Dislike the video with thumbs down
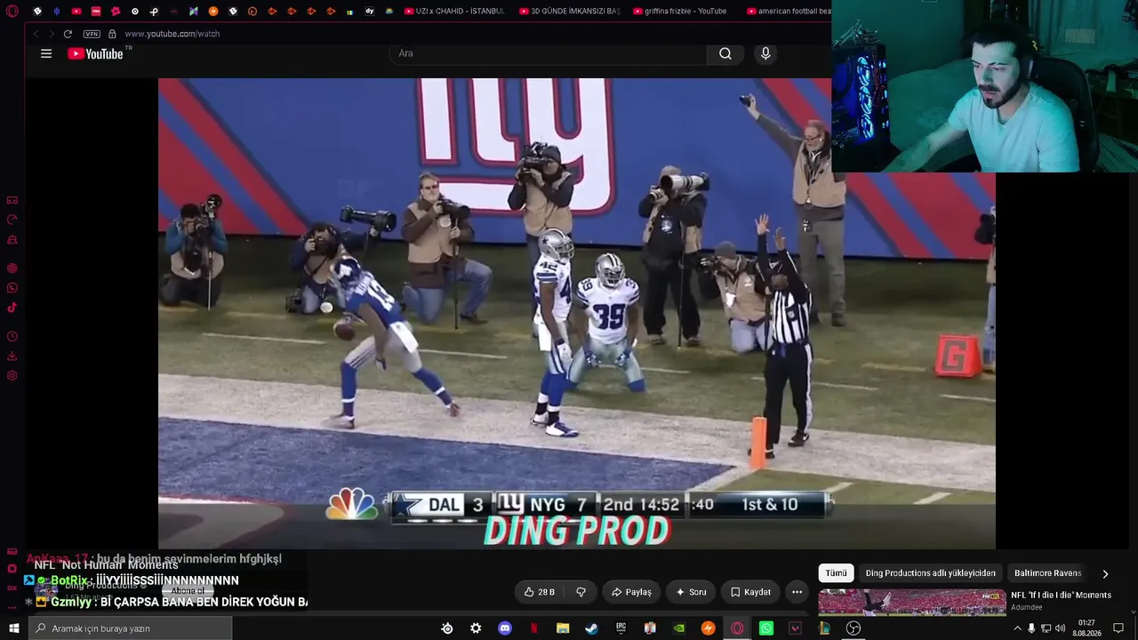The height and width of the screenshot is (640, 1138). tap(581, 592)
